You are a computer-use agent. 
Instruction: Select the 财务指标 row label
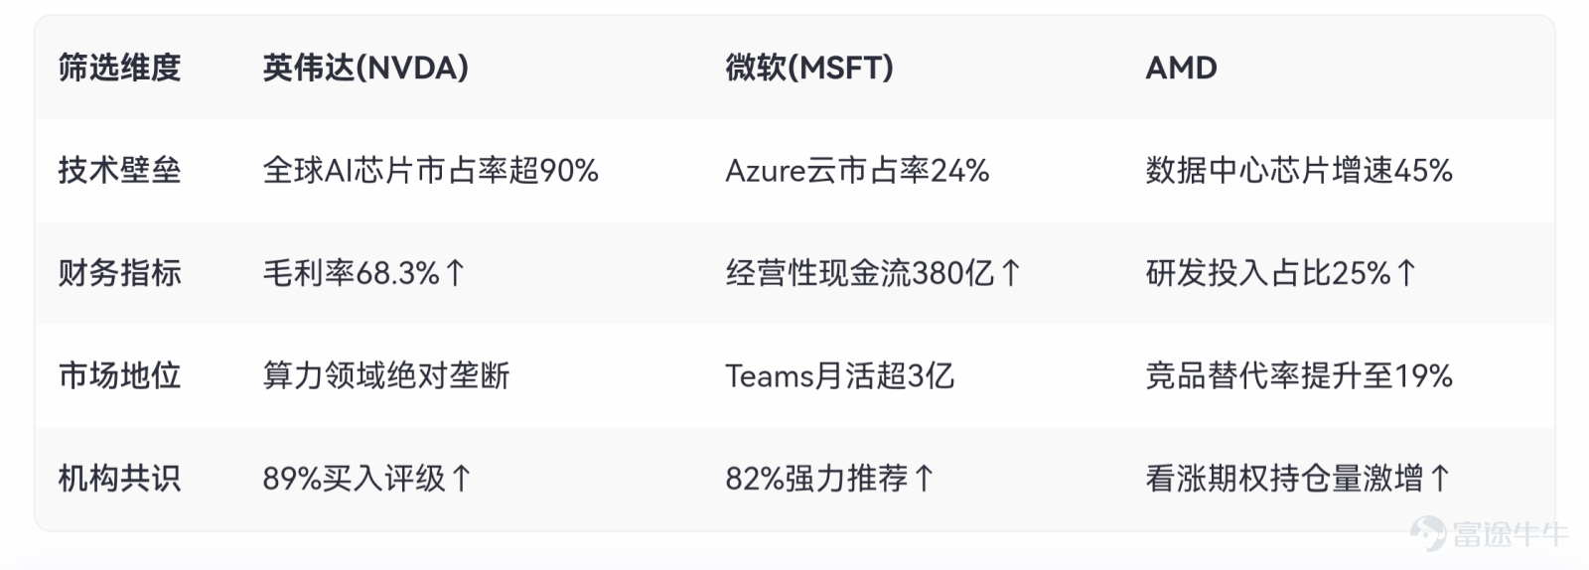coord(119,273)
